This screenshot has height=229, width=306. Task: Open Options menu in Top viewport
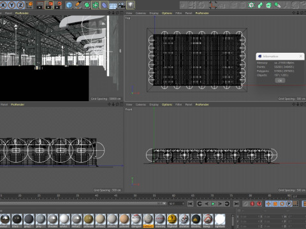[x=167, y=13]
